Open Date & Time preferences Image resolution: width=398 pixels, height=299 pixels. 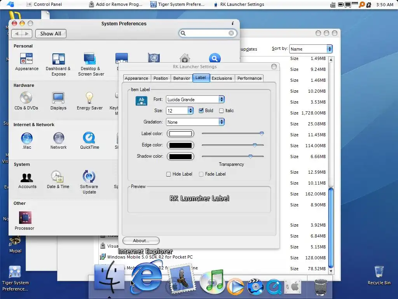pyautogui.click(x=58, y=179)
